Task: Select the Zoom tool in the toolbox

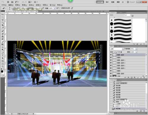Action: click(2, 66)
